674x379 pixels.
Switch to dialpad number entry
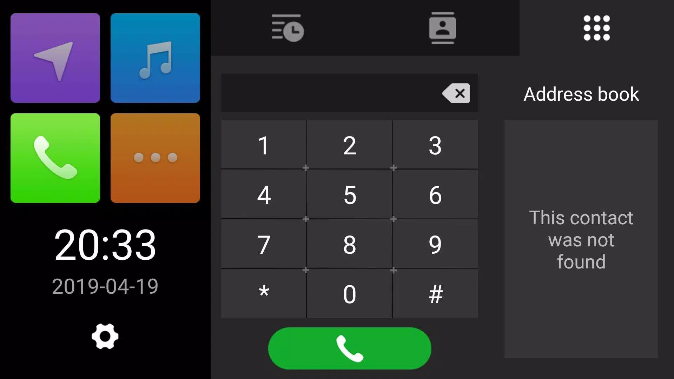point(597,28)
